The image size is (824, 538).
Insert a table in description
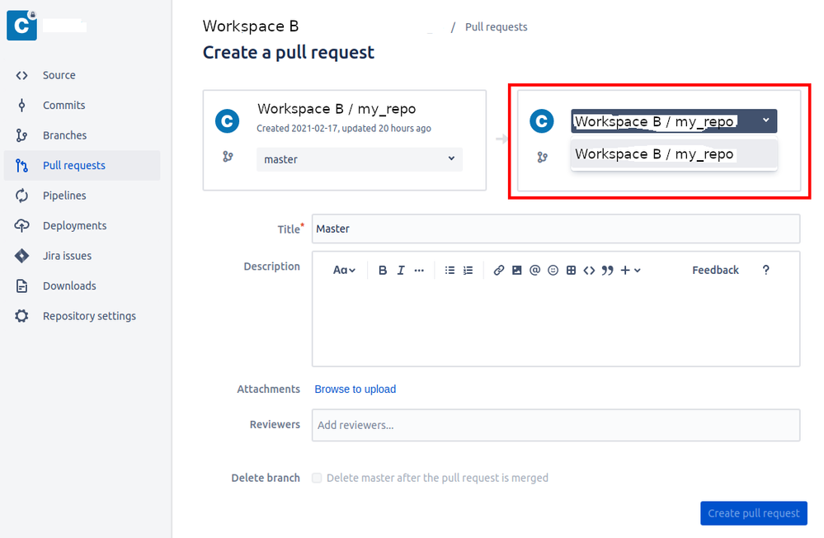coord(572,271)
